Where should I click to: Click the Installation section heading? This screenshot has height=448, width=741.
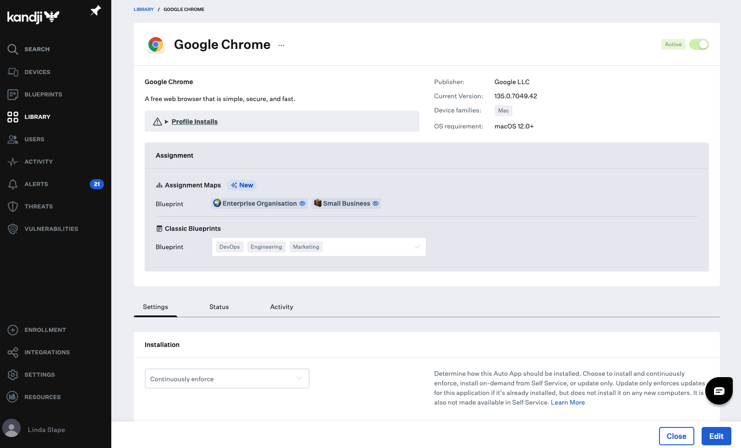pos(162,345)
